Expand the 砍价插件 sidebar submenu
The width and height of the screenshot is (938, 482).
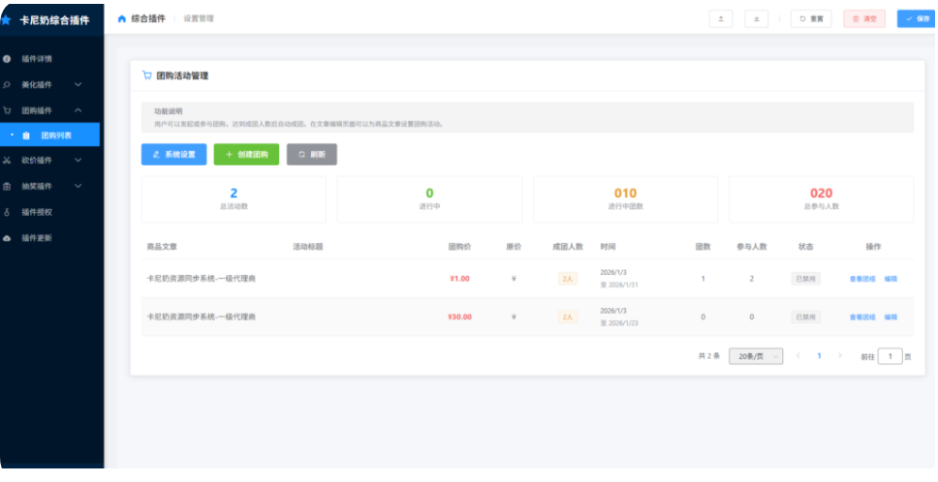click(x=78, y=161)
